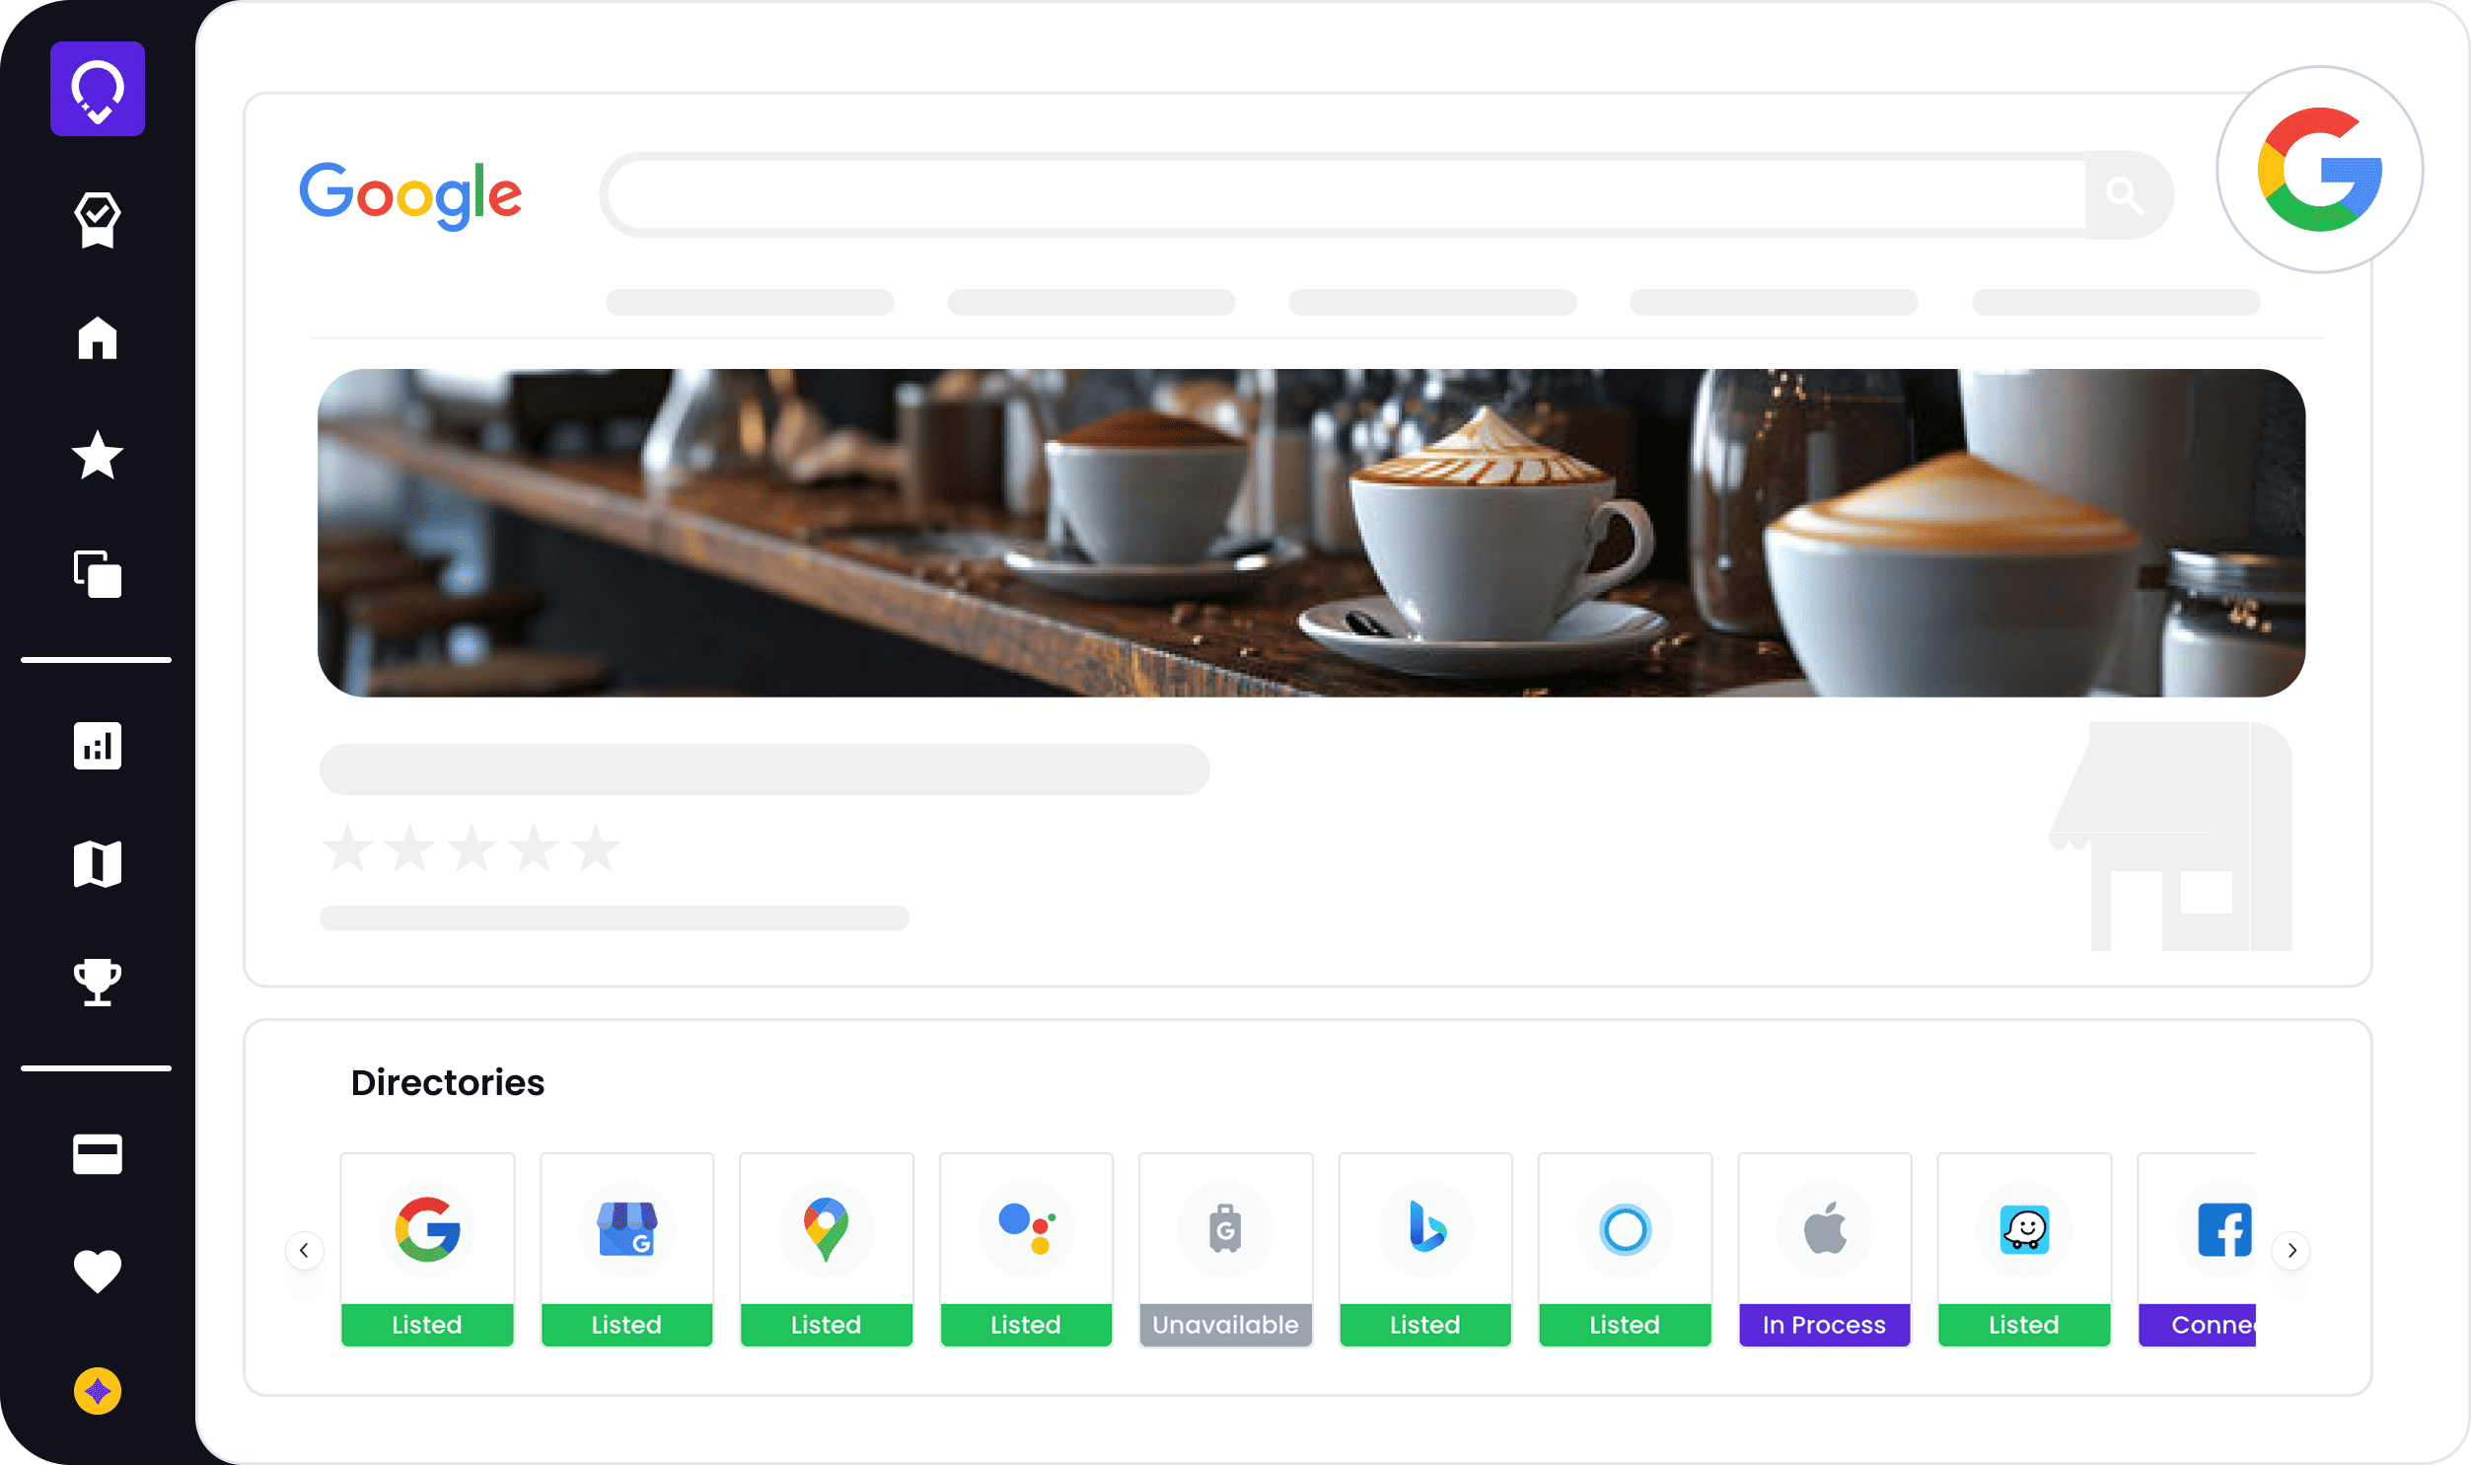Open the Waze Listed directory card
2471x1465 pixels.
2024,1249
